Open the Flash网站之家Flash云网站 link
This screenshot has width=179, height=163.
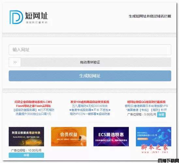[x=33, y=106]
